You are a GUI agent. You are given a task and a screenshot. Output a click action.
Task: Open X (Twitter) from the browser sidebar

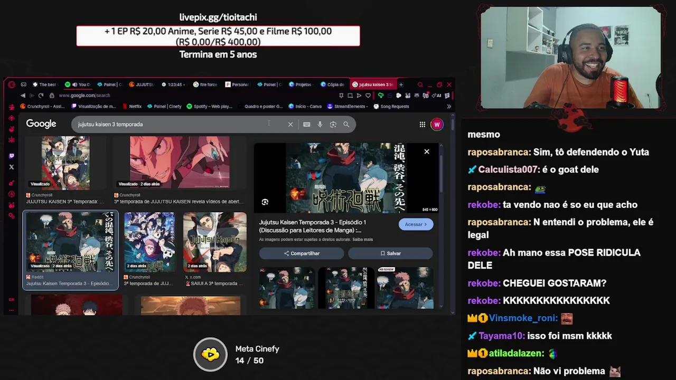pyautogui.click(x=12, y=167)
